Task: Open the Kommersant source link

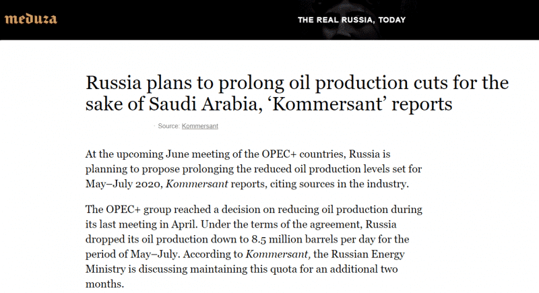Action: point(199,126)
